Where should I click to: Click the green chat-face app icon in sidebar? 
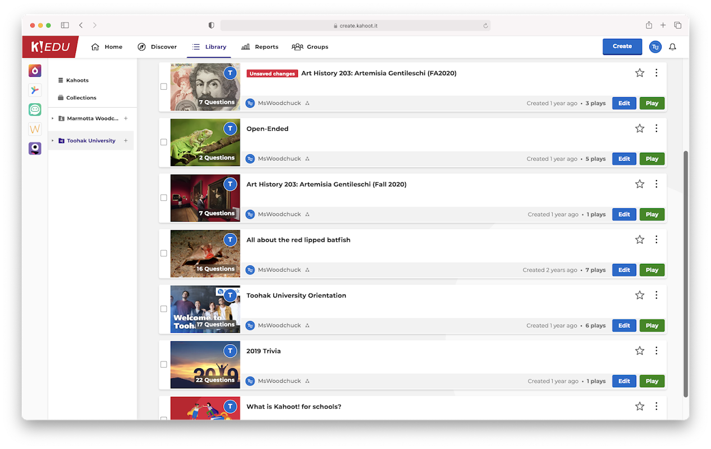click(35, 109)
